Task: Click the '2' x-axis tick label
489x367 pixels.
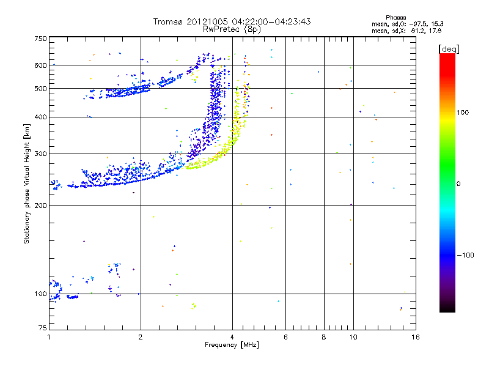Action: pyautogui.click(x=141, y=337)
